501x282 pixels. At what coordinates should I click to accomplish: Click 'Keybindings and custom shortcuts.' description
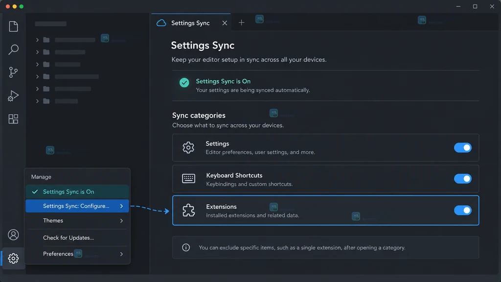pos(249,184)
